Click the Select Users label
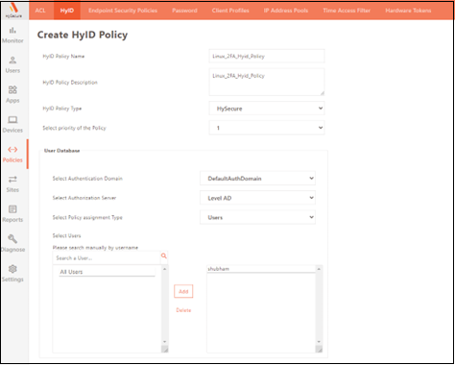This screenshot has width=455, height=365. coord(66,235)
